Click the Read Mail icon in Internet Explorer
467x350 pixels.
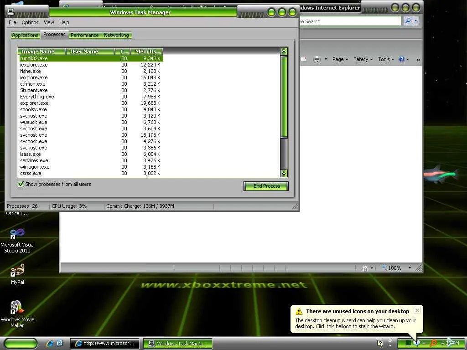[304, 59]
